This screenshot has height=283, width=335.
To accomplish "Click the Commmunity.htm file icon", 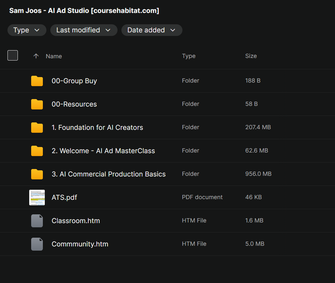I will [37, 244].
